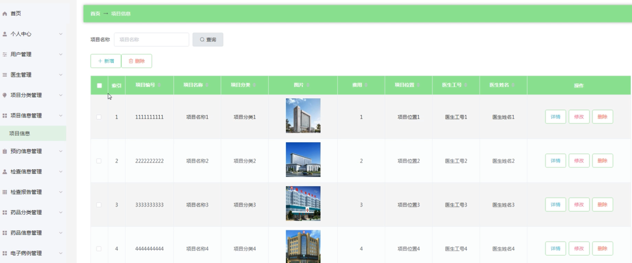Screen dimensions: 632x263
Task: Sort the 图片 column with its arrows
Action: 308,85
